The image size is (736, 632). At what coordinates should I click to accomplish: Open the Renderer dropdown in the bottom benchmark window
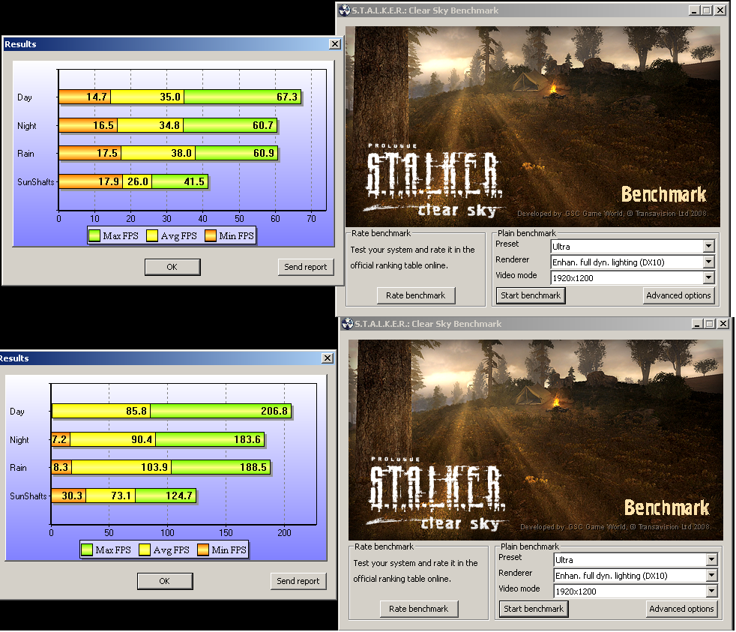[711, 576]
